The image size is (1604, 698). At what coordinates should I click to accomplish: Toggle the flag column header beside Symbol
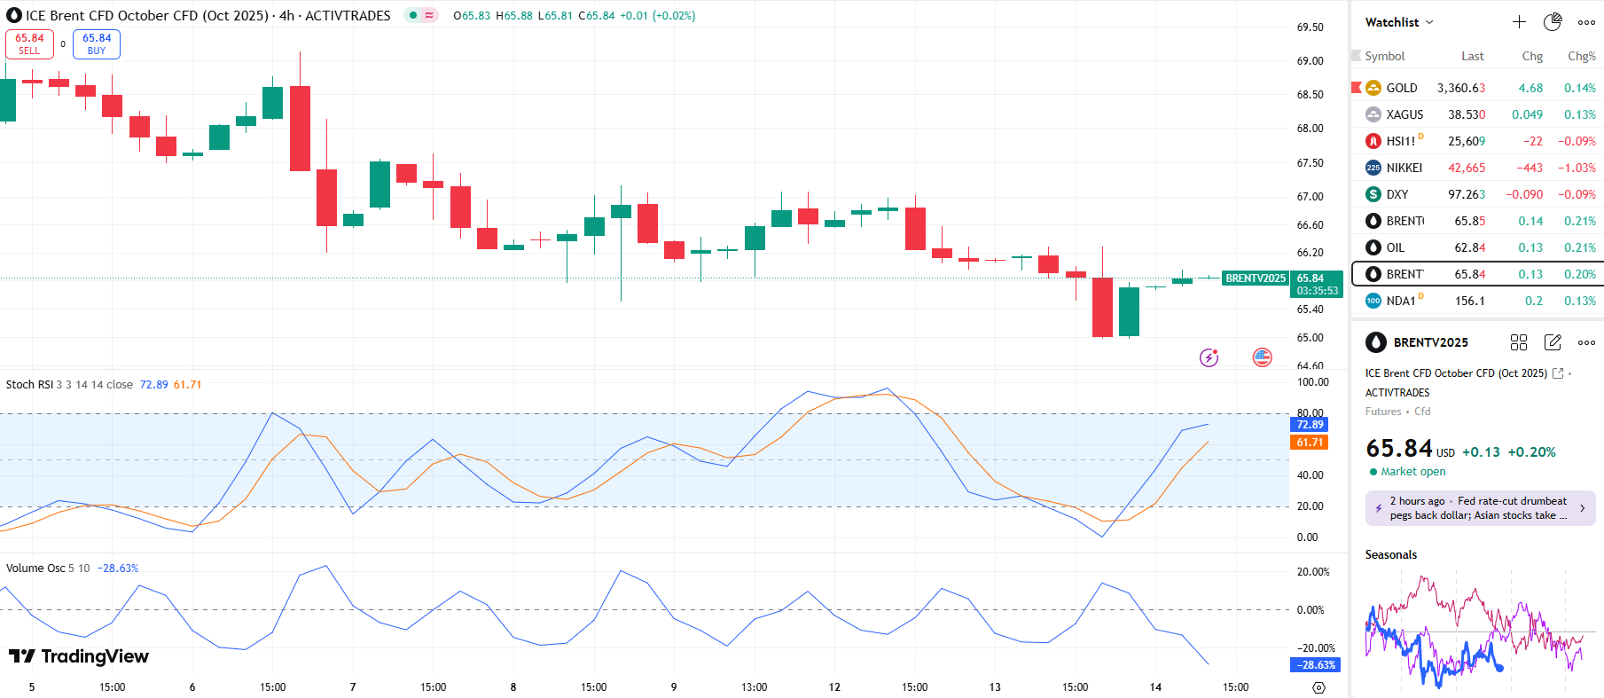click(x=1356, y=56)
